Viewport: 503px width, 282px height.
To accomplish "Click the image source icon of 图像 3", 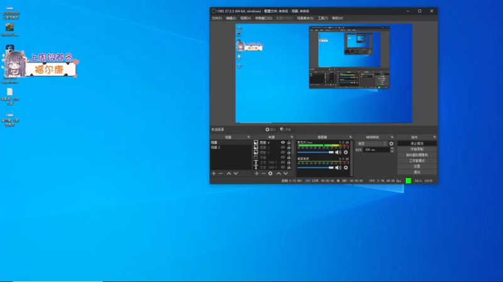I will pos(256,147).
